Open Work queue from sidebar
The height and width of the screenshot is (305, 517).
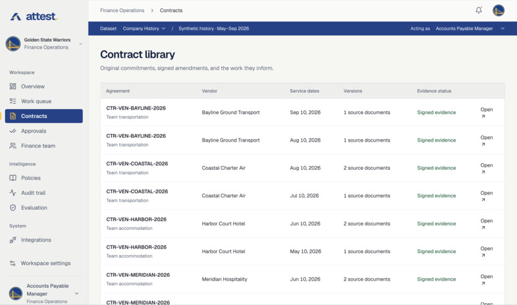coord(44,101)
